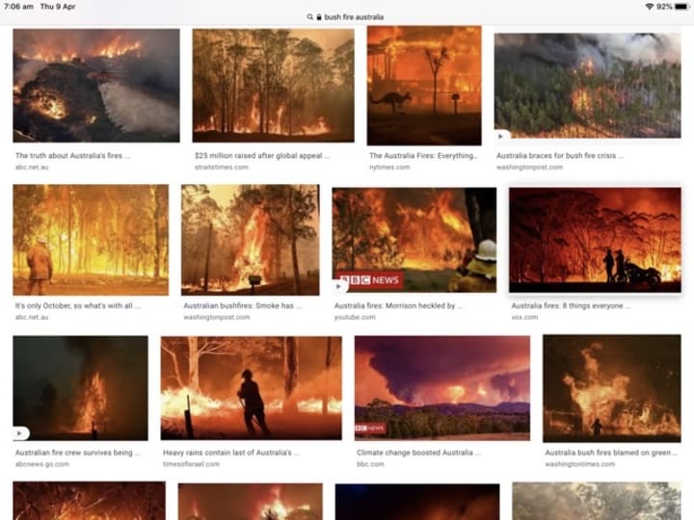Open 'Climate change boosted Australia' bbc.com link

[418, 453]
